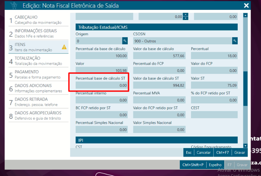Click the search icon in Origem field
Screen dimensions: 261x176
125,41
